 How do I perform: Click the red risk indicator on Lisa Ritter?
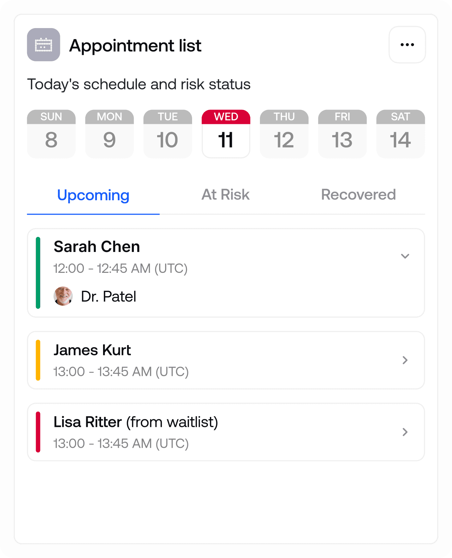coord(38,432)
